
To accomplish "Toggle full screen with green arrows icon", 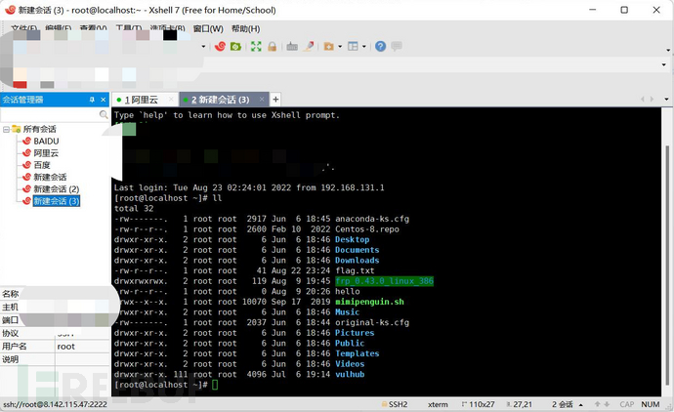I will (256, 47).
